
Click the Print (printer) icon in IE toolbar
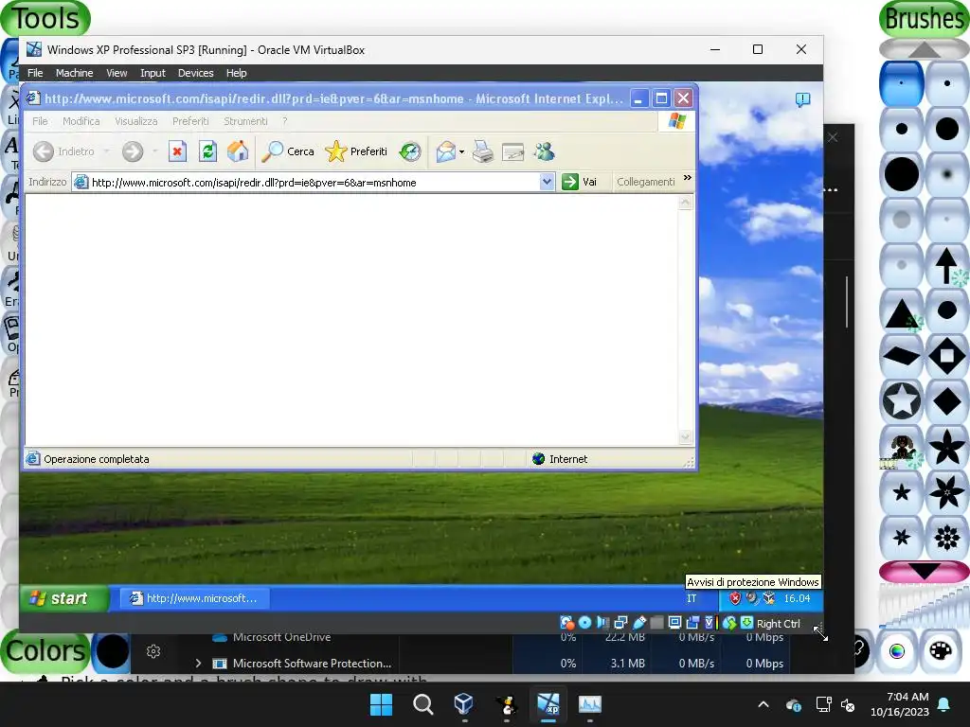tap(482, 151)
